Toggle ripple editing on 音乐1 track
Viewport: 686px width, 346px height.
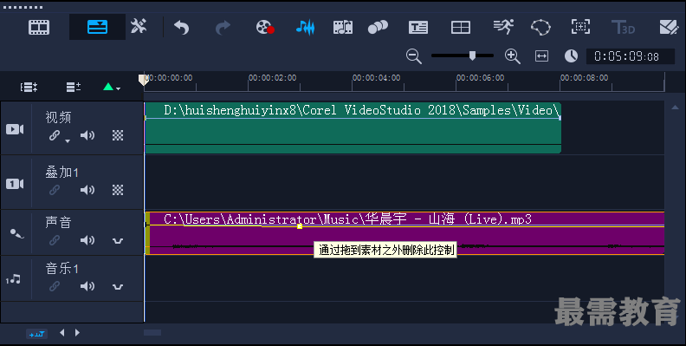[x=55, y=286]
